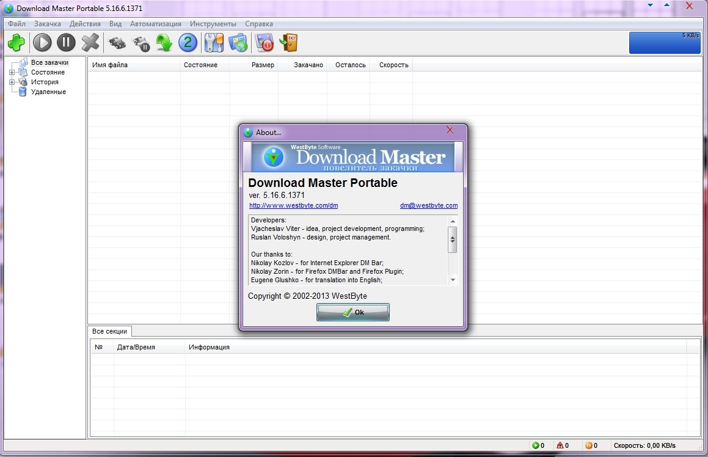Click the scroll down arrow in developers list
The image size is (708, 457).
pyautogui.click(x=453, y=280)
